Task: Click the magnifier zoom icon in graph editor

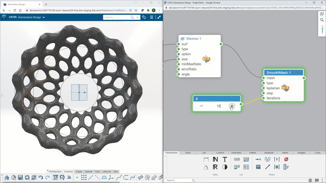Action: [x=322, y=20]
